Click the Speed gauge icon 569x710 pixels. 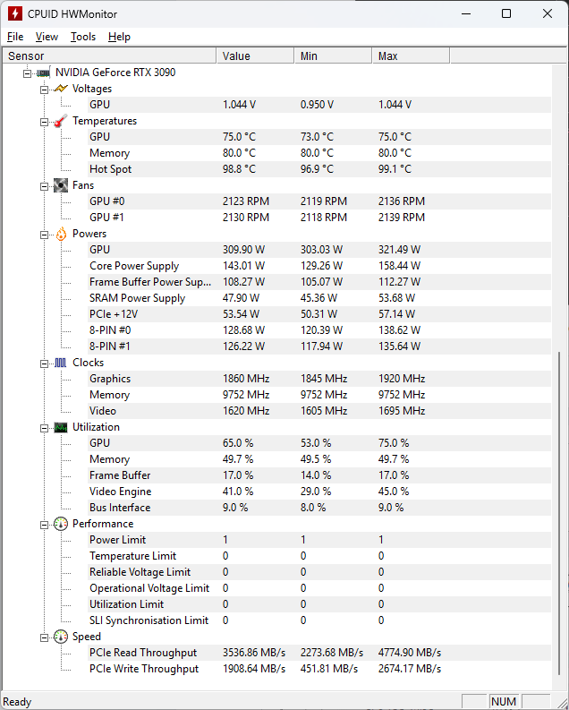61,637
